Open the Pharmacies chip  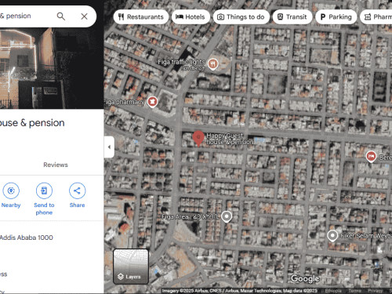coord(376,17)
